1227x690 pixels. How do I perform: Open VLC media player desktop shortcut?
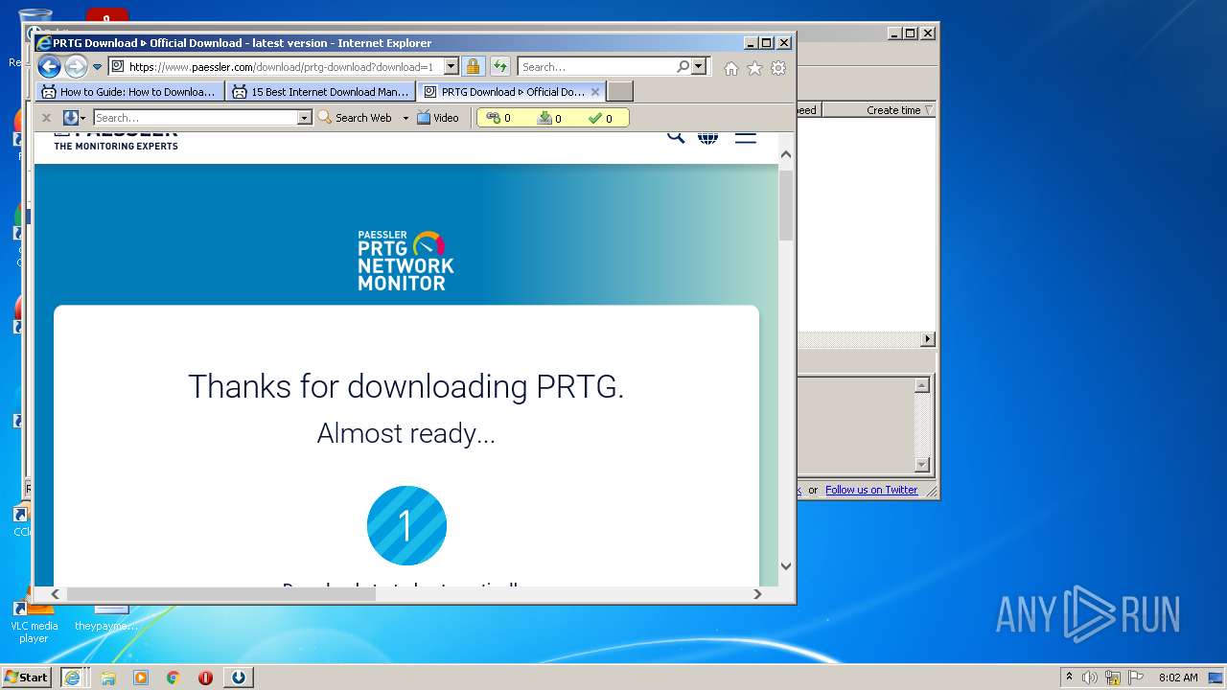pos(34,619)
